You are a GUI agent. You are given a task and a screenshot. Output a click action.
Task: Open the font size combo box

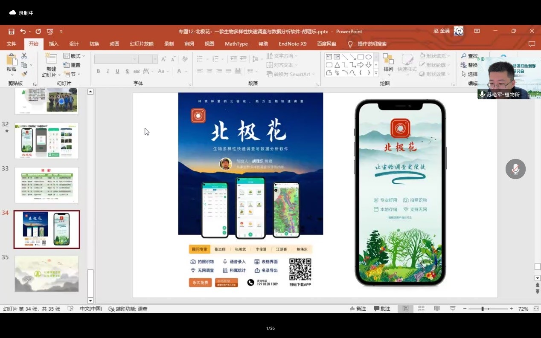coord(148,59)
